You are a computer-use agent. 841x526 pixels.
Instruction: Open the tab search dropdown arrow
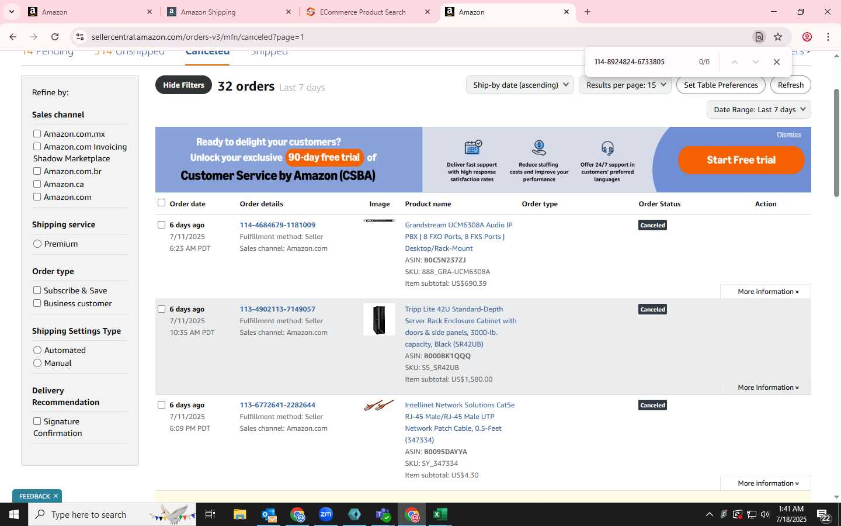click(x=11, y=12)
